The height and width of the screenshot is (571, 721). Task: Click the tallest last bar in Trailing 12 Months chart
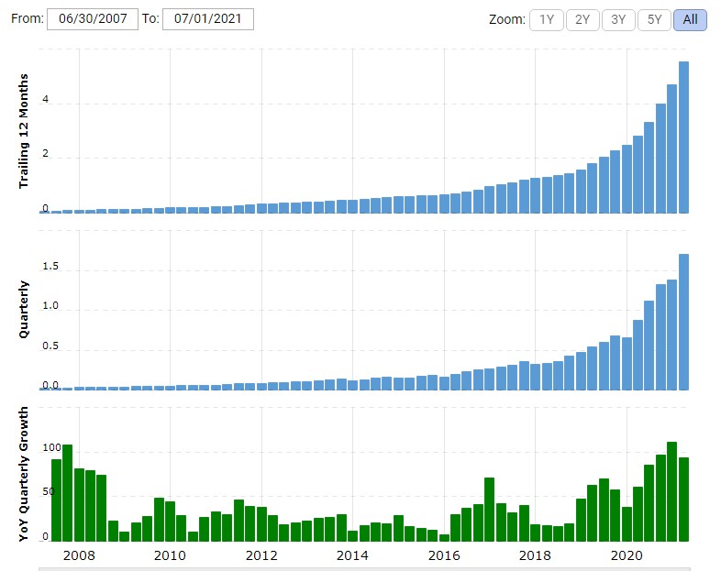(x=683, y=137)
